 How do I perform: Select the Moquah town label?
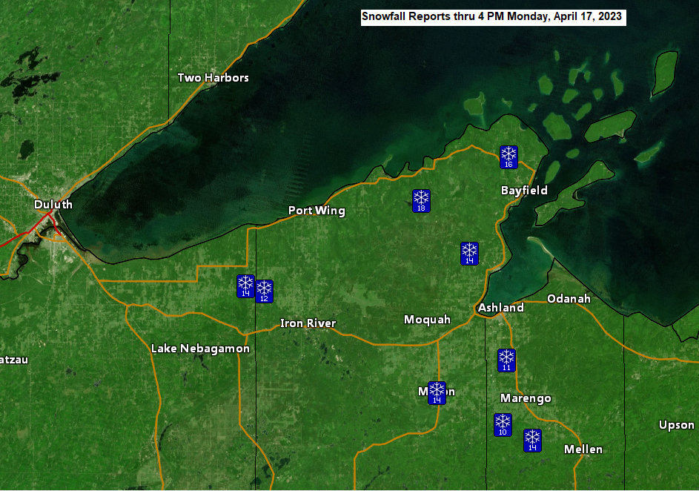427,320
